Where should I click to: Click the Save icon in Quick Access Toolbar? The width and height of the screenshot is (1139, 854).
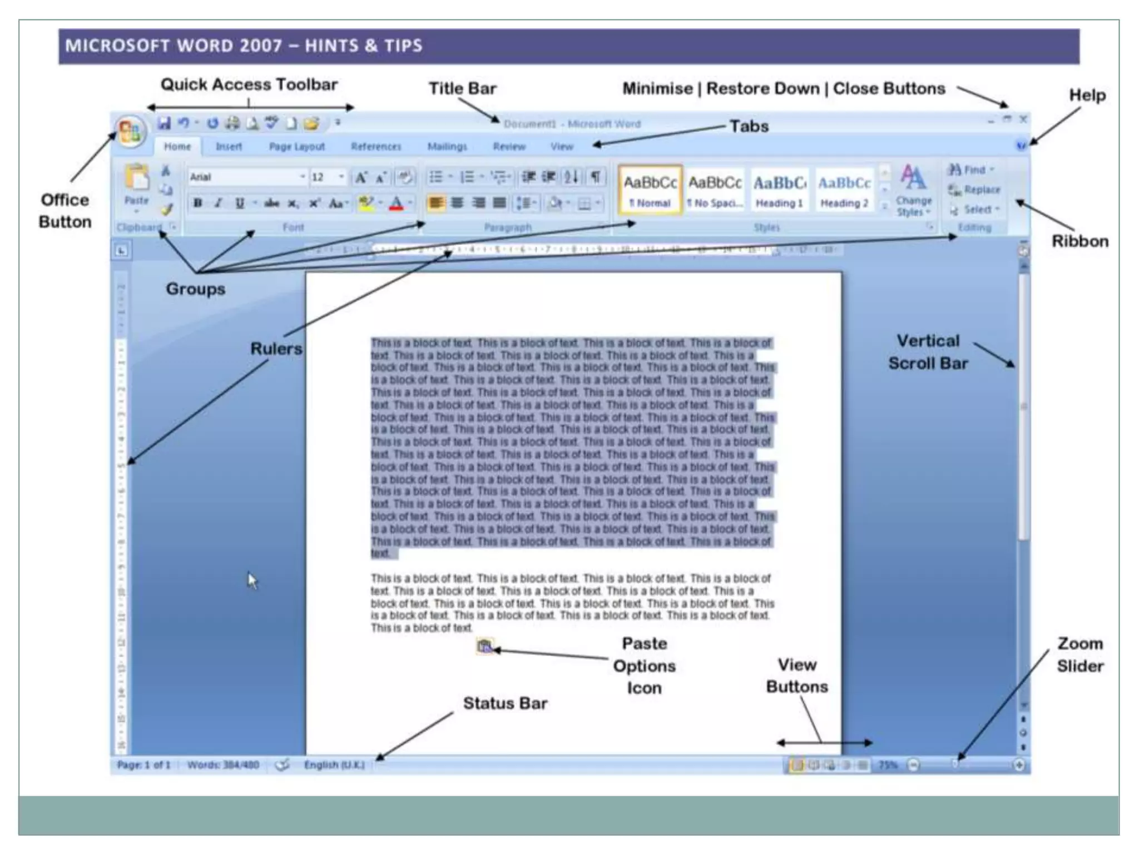164,123
